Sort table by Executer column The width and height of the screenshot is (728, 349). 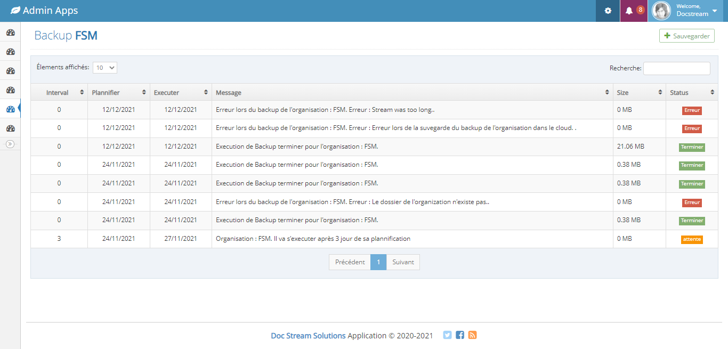tap(181, 92)
